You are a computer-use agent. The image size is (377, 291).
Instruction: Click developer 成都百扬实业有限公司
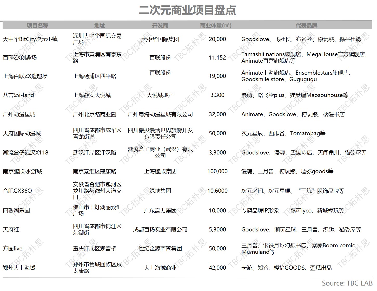pos(160,230)
